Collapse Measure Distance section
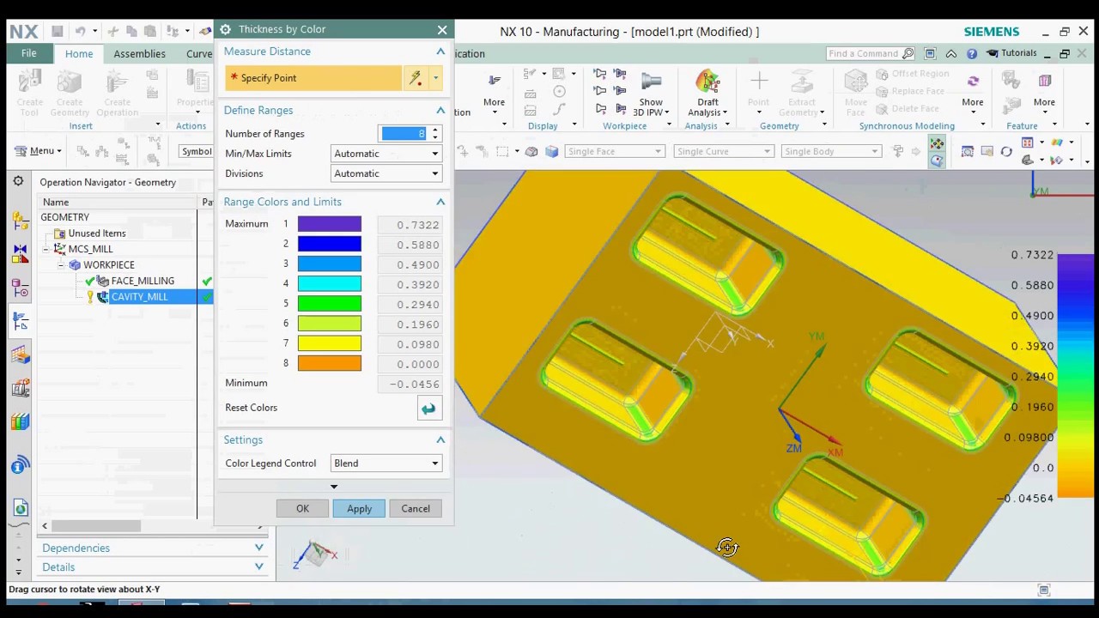This screenshot has width=1099, height=618. tap(440, 51)
